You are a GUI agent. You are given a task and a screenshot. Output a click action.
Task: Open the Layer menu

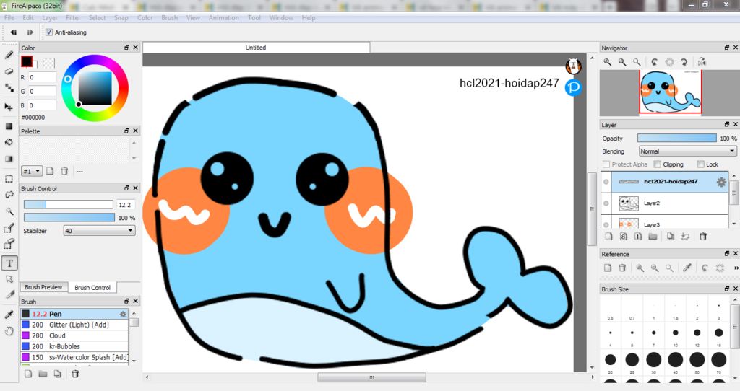50,18
